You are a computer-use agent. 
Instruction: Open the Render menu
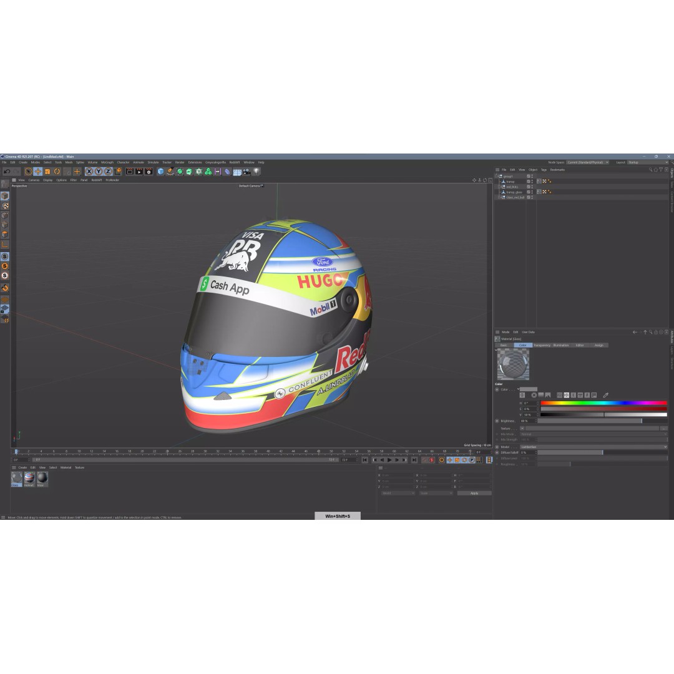tap(180, 162)
